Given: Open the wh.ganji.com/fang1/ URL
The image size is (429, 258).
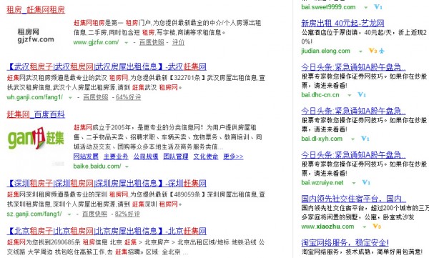Looking at the screenshot, I should (35, 97).
